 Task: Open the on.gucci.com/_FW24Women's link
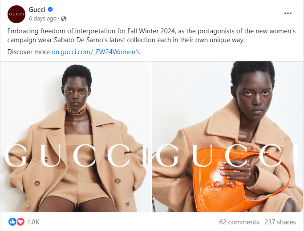coord(96,52)
